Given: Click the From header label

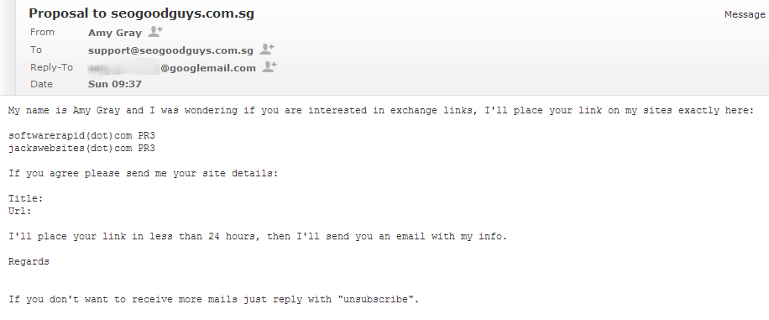Looking at the screenshot, I should (x=42, y=33).
